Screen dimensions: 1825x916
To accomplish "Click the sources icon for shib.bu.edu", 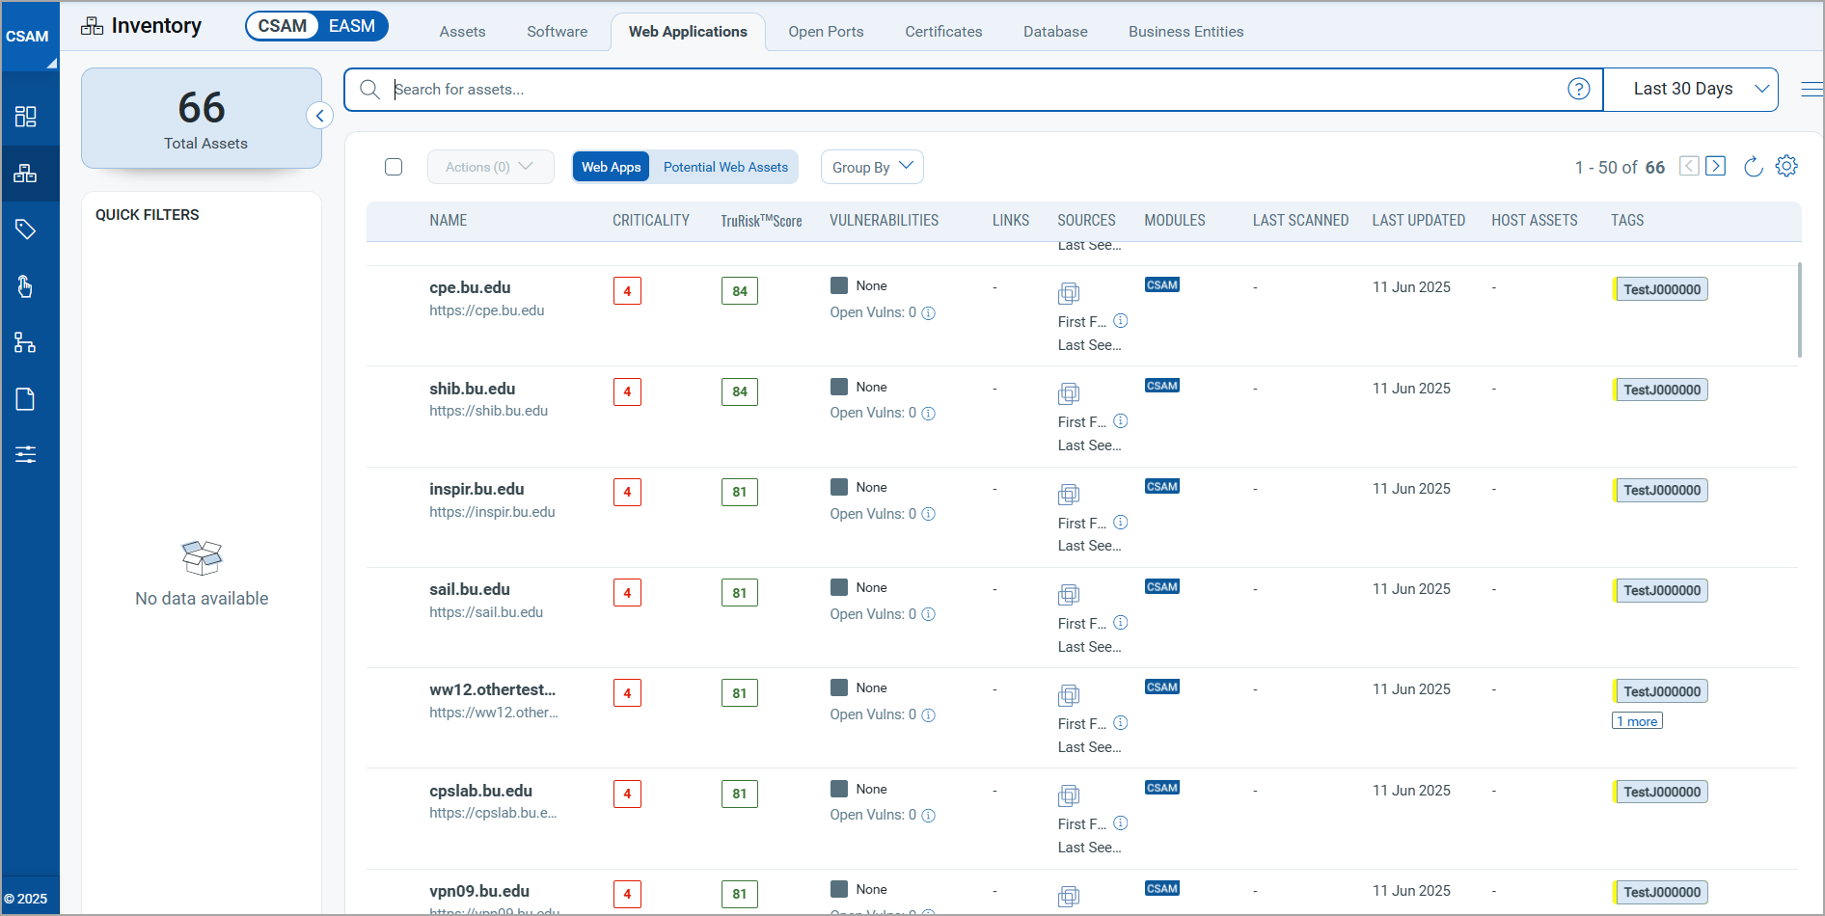I will pos(1069,393).
